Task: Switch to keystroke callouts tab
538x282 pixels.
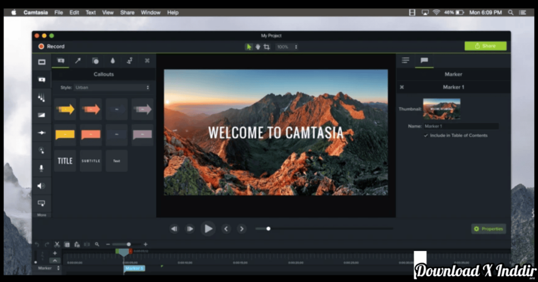Action: click(147, 61)
